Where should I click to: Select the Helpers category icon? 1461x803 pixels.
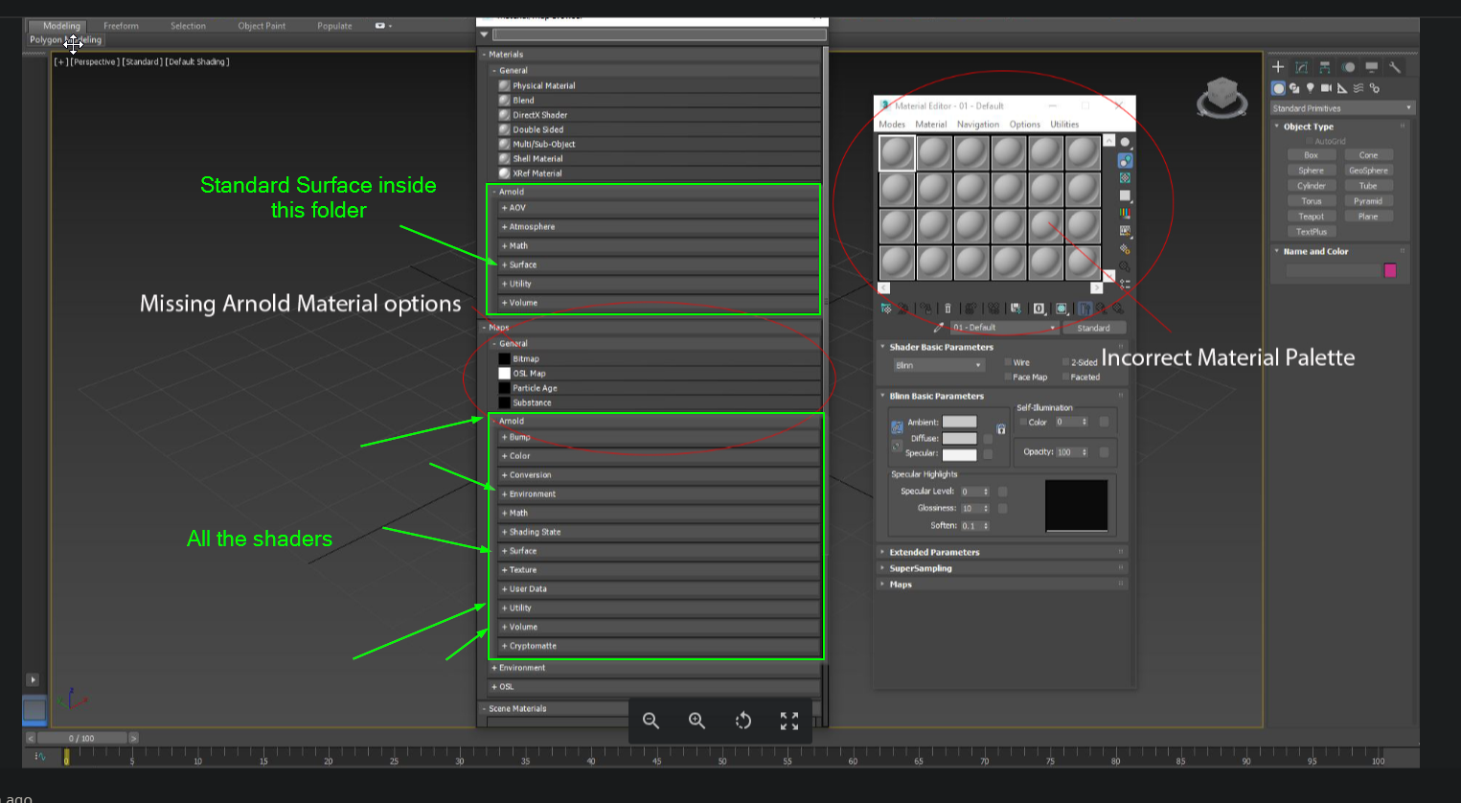(x=1342, y=88)
